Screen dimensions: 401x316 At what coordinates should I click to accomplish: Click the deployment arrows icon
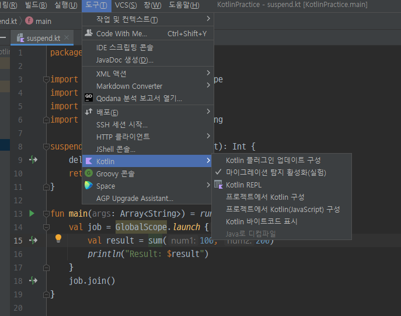(89, 112)
